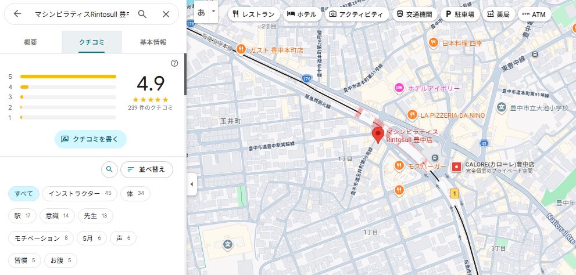Open the rating help question mark icon
The height and width of the screenshot is (275, 576).
[174, 63]
